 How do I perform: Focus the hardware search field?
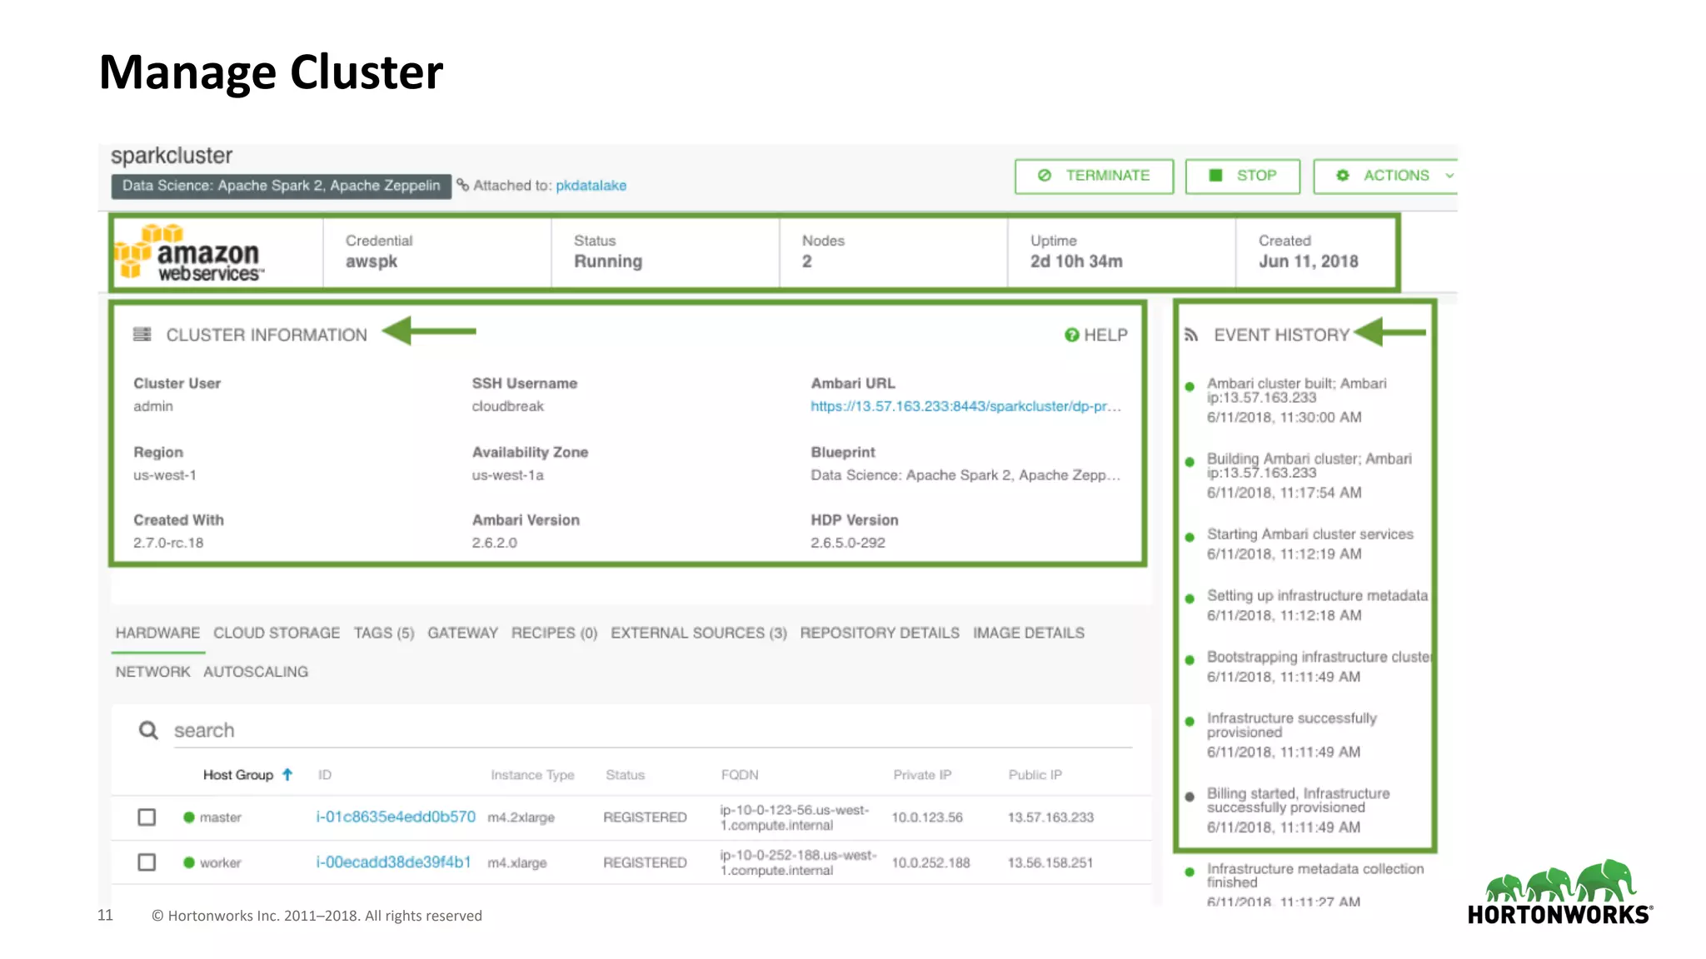point(652,730)
